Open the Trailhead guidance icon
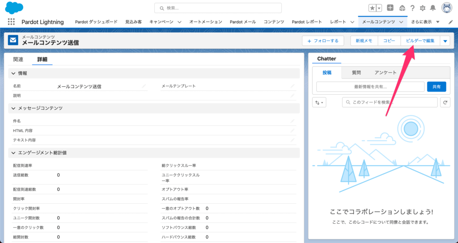Screen dimensions: 458x243 (402, 8)
